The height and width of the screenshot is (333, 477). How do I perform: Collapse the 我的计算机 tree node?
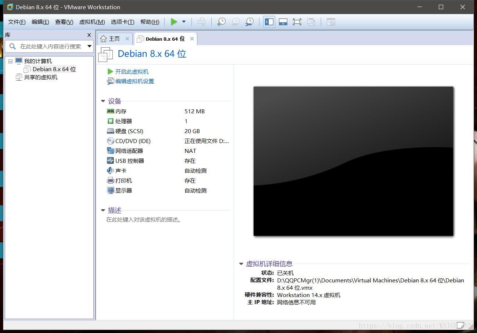coord(11,61)
